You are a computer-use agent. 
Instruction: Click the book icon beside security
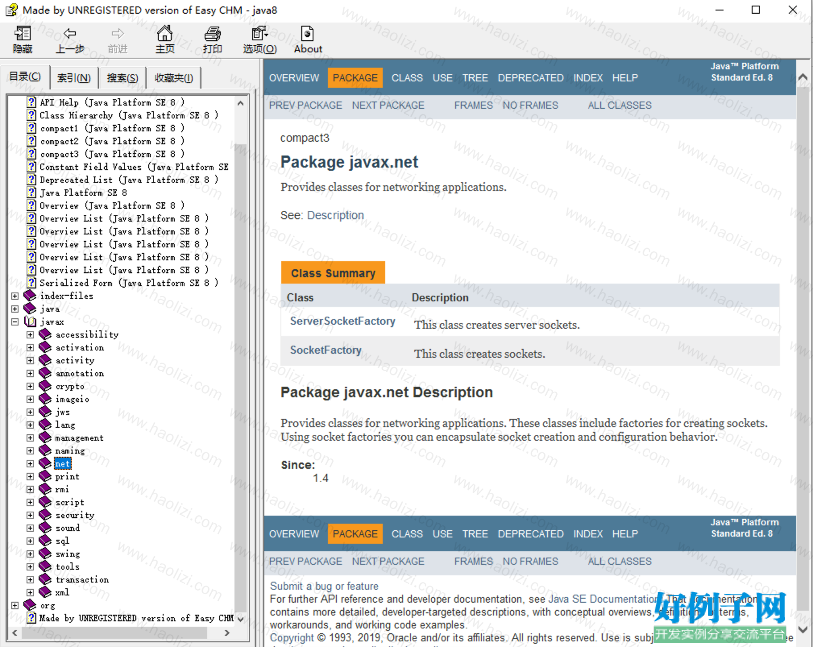point(45,515)
